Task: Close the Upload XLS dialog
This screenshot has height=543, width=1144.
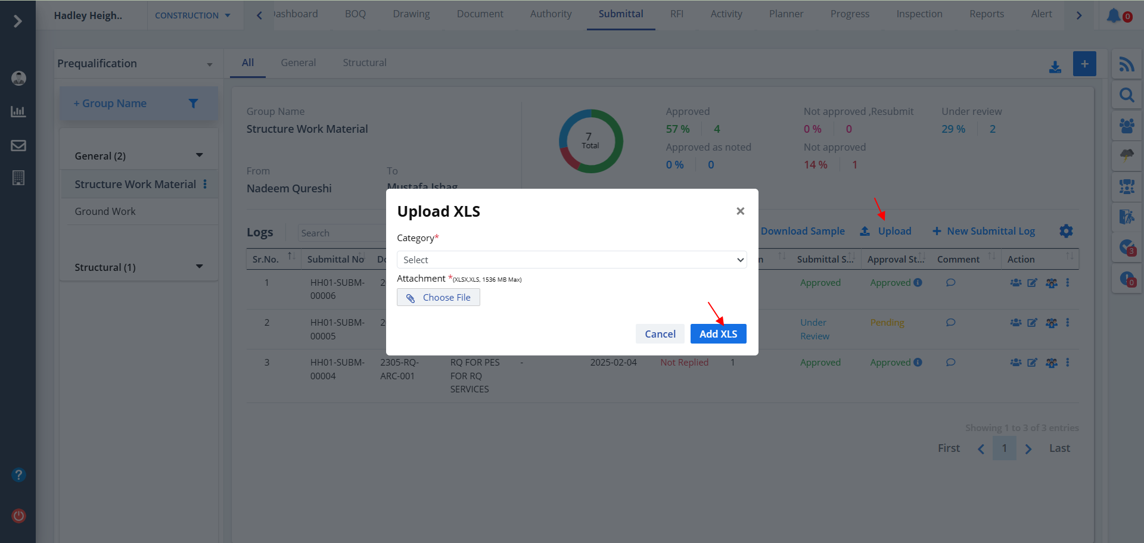Action: pyautogui.click(x=740, y=211)
